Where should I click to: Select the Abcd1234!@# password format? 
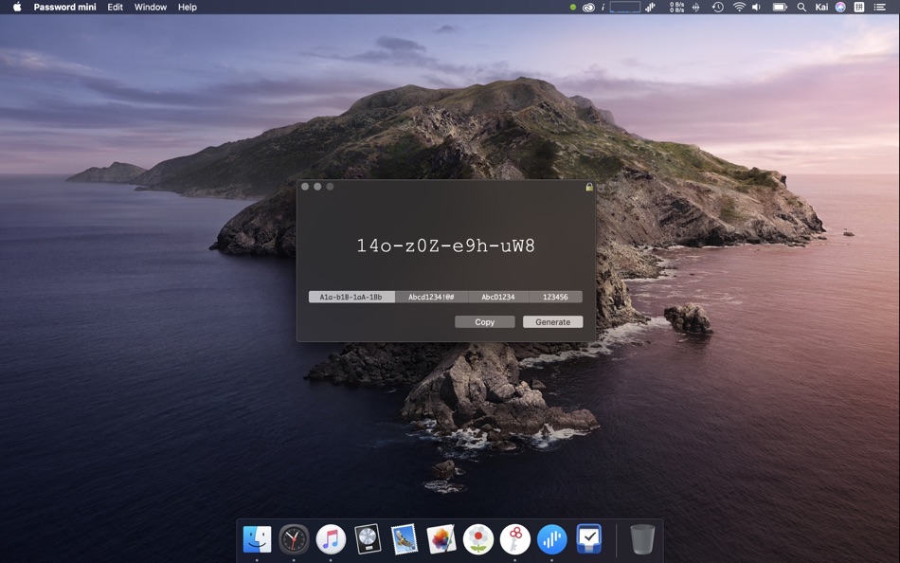431,297
